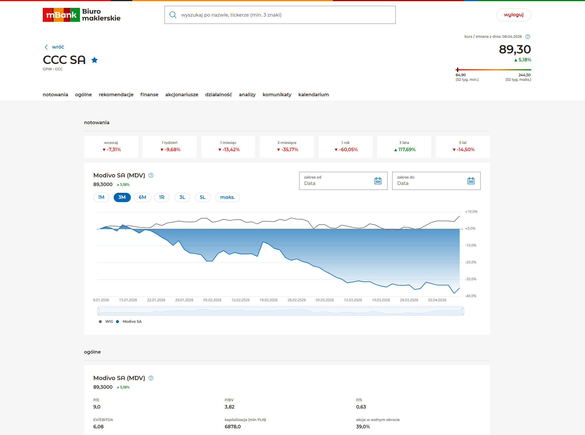
Task: Click the current price 89,30 header
Action: pyautogui.click(x=515, y=50)
